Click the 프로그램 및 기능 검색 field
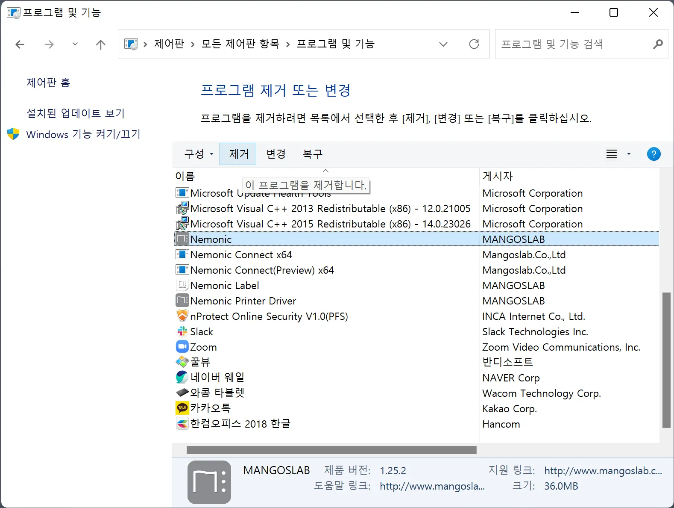The height and width of the screenshot is (508, 674). [x=581, y=44]
